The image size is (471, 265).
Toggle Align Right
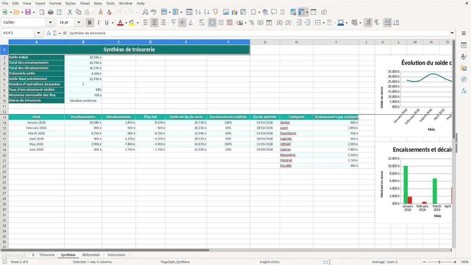tap(163, 23)
